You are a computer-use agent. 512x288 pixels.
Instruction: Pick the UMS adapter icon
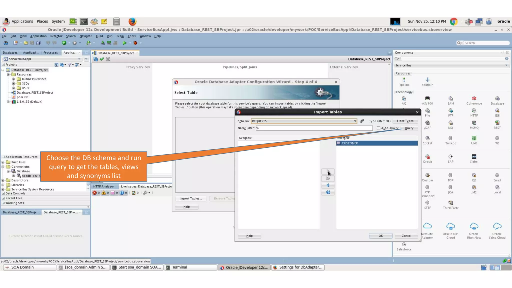(474, 138)
